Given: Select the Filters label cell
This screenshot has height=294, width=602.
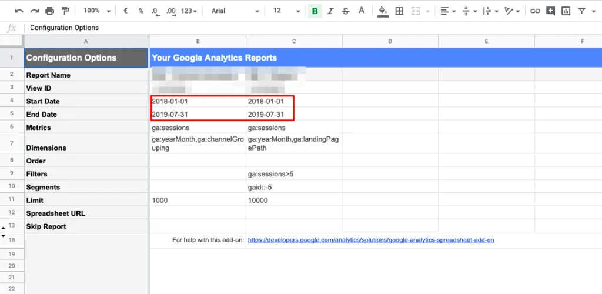Looking at the screenshot, I should [x=86, y=173].
